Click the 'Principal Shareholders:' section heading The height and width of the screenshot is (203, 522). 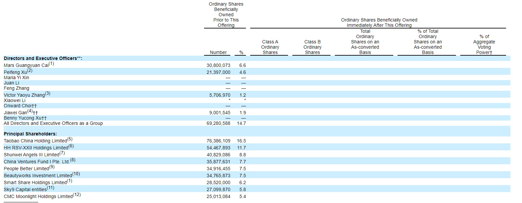(30, 134)
